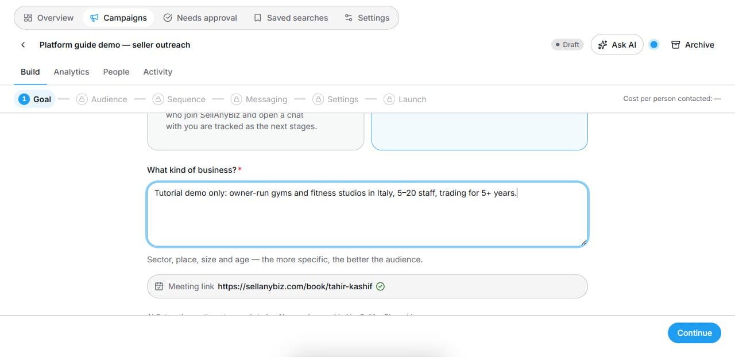Switch to the People tab

(116, 72)
